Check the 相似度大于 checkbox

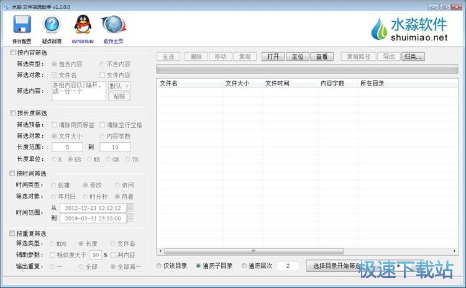click(52, 254)
